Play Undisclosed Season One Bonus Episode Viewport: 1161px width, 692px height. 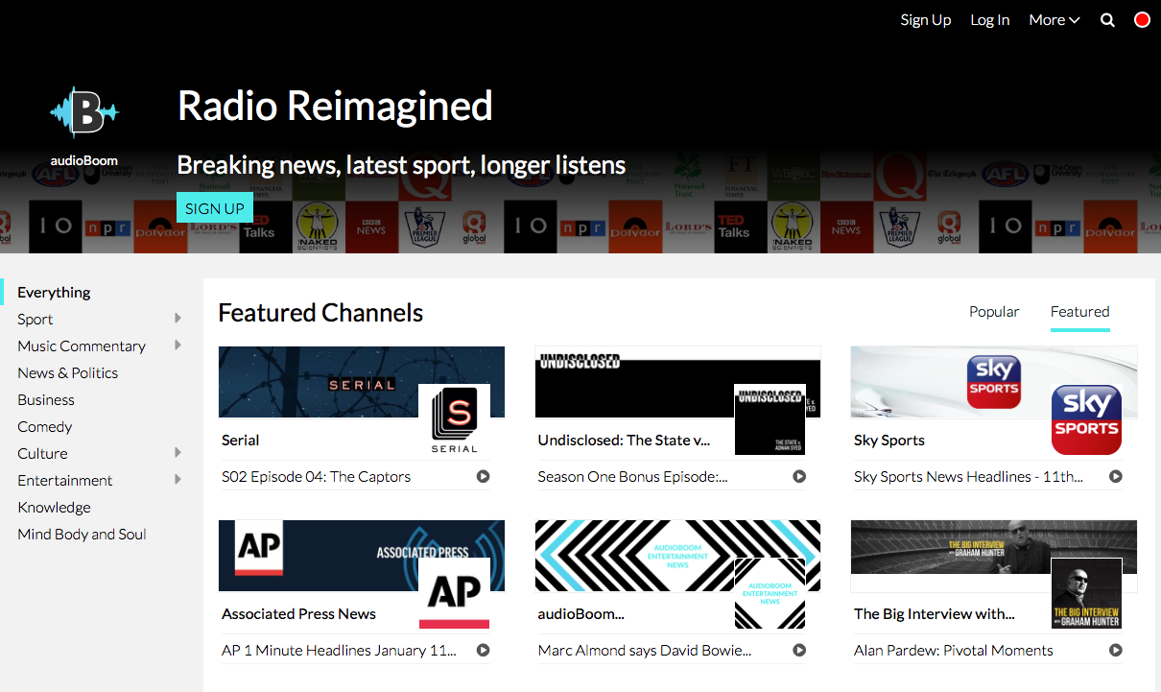pos(799,476)
